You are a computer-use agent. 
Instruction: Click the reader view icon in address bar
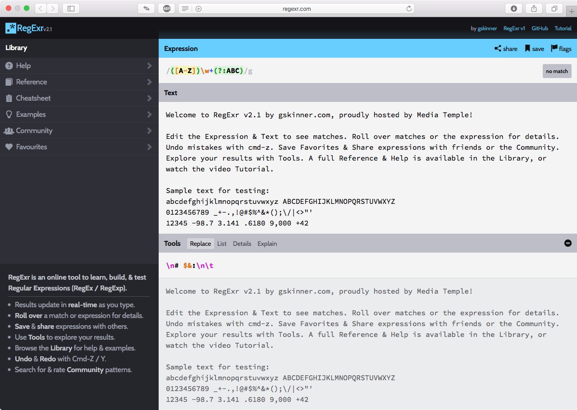coord(185,9)
